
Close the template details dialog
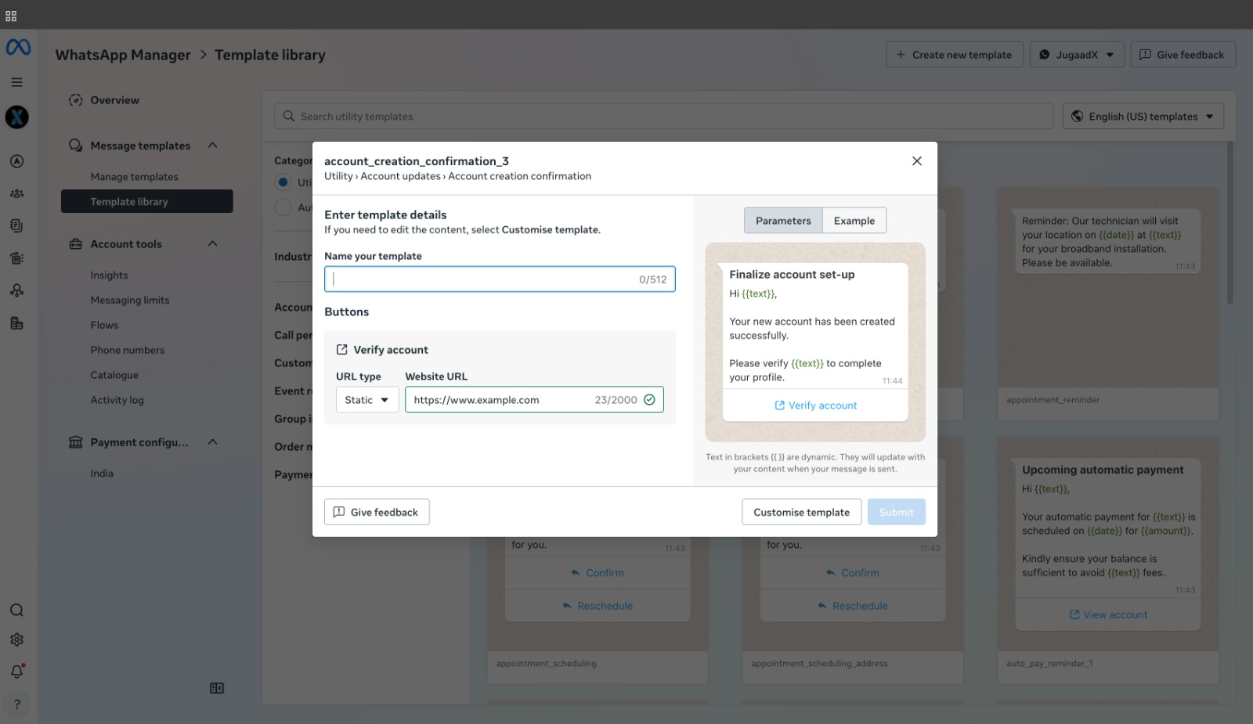click(x=916, y=161)
